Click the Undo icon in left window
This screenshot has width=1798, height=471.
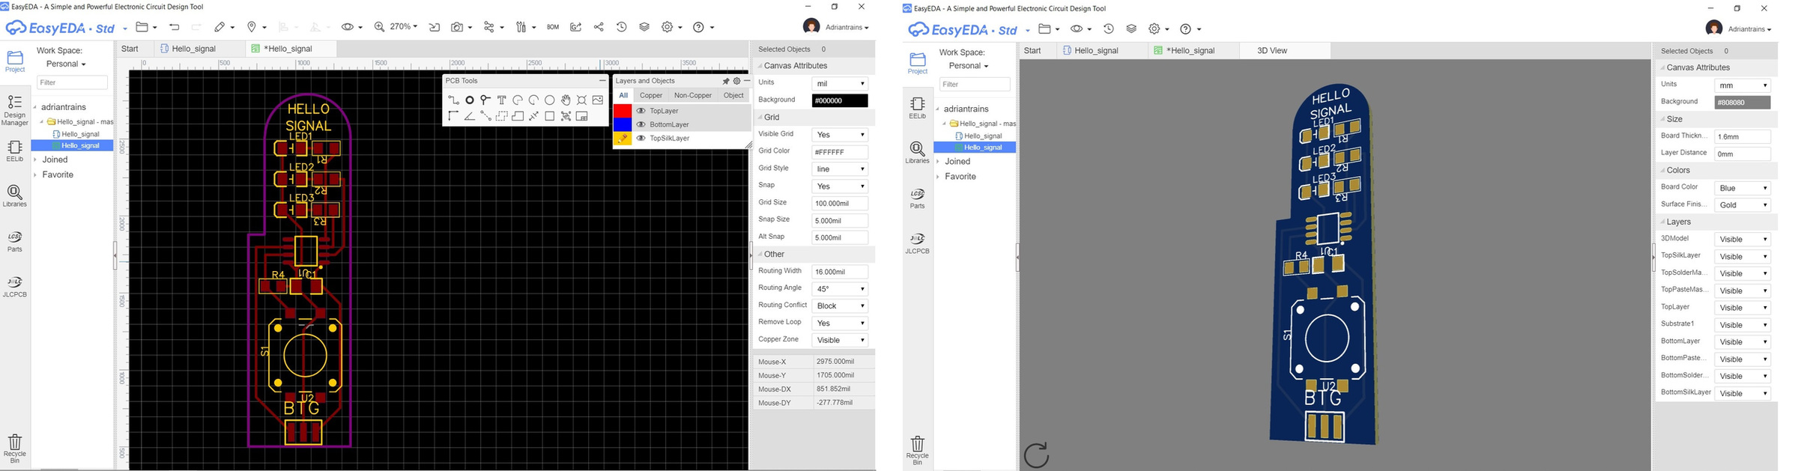pos(175,27)
